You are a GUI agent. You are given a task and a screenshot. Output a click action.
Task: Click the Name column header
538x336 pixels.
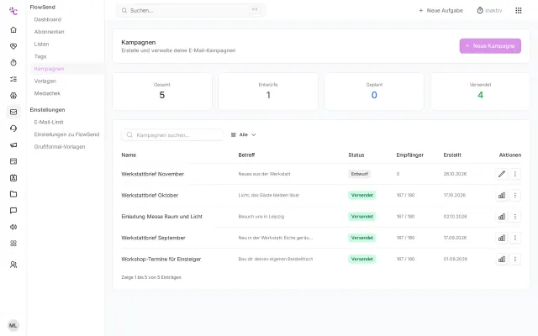click(x=129, y=155)
